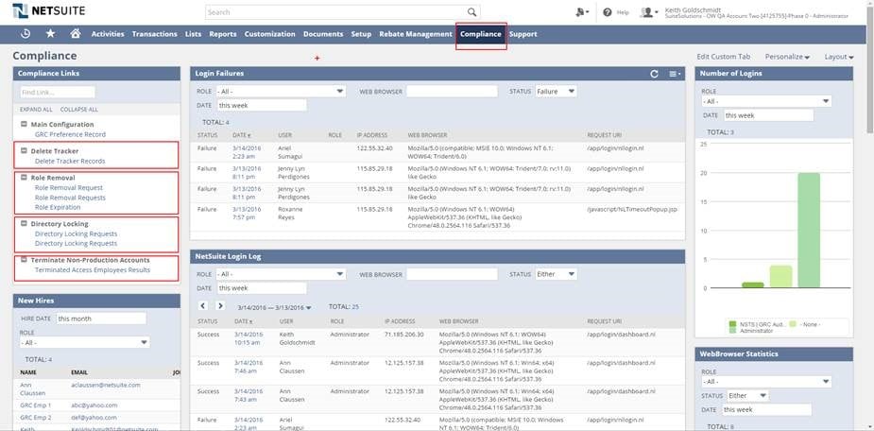Open the Lists menu
The height and width of the screenshot is (431, 874).
pyautogui.click(x=193, y=34)
